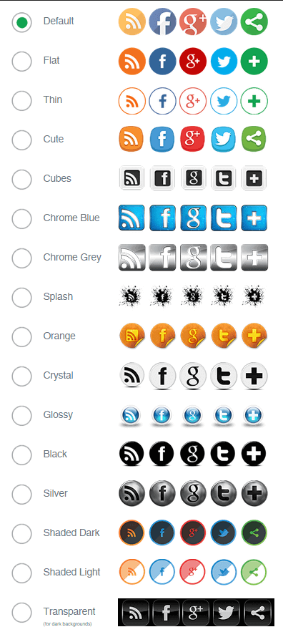Click the Cubes style plus icon
The width and height of the screenshot is (283, 632).
coord(254,178)
